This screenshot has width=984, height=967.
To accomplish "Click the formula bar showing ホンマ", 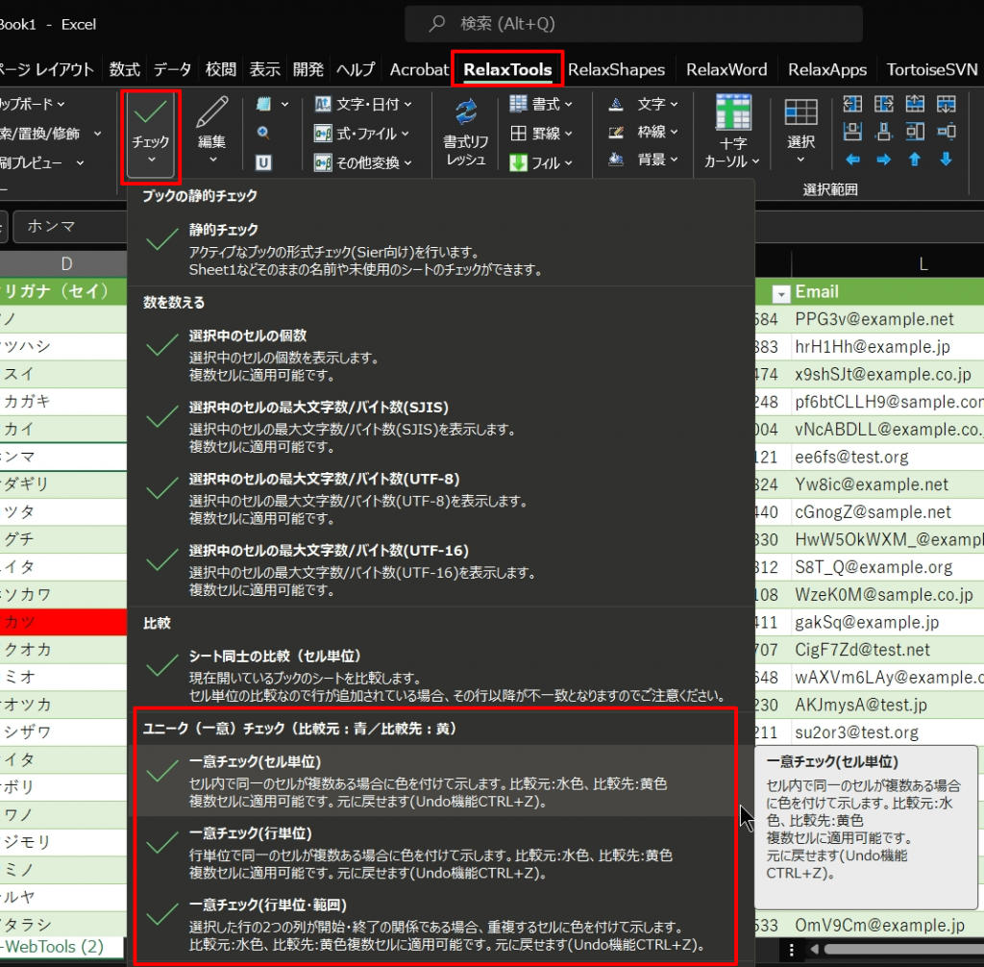I will coord(70,226).
